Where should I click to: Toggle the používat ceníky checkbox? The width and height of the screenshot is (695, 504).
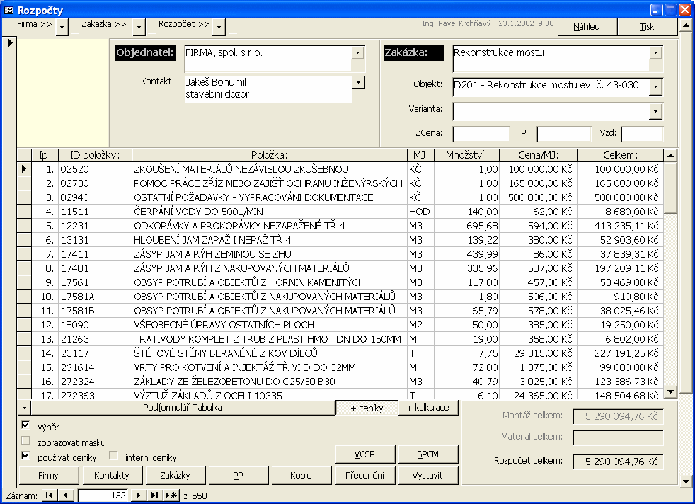[x=26, y=457]
